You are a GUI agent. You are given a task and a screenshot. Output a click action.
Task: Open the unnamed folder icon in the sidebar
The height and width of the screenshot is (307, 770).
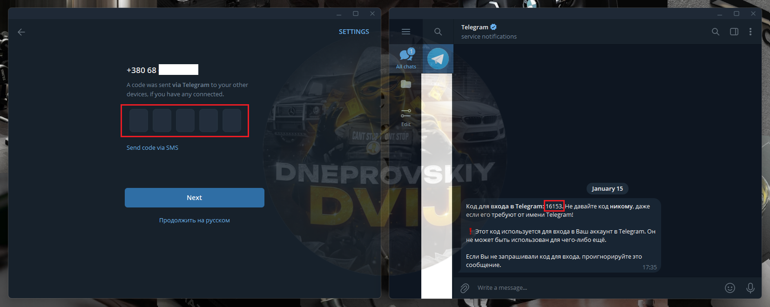click(x=406, y=84)
